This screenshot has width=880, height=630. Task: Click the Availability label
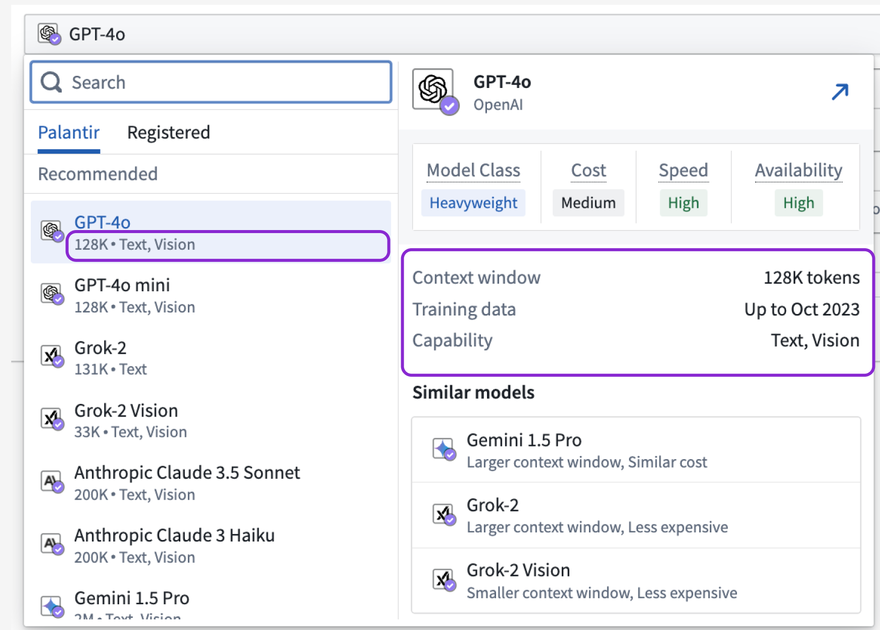799,170
